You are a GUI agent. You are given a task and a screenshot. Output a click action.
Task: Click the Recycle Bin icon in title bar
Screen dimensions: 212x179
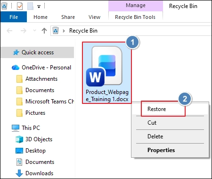4,6
